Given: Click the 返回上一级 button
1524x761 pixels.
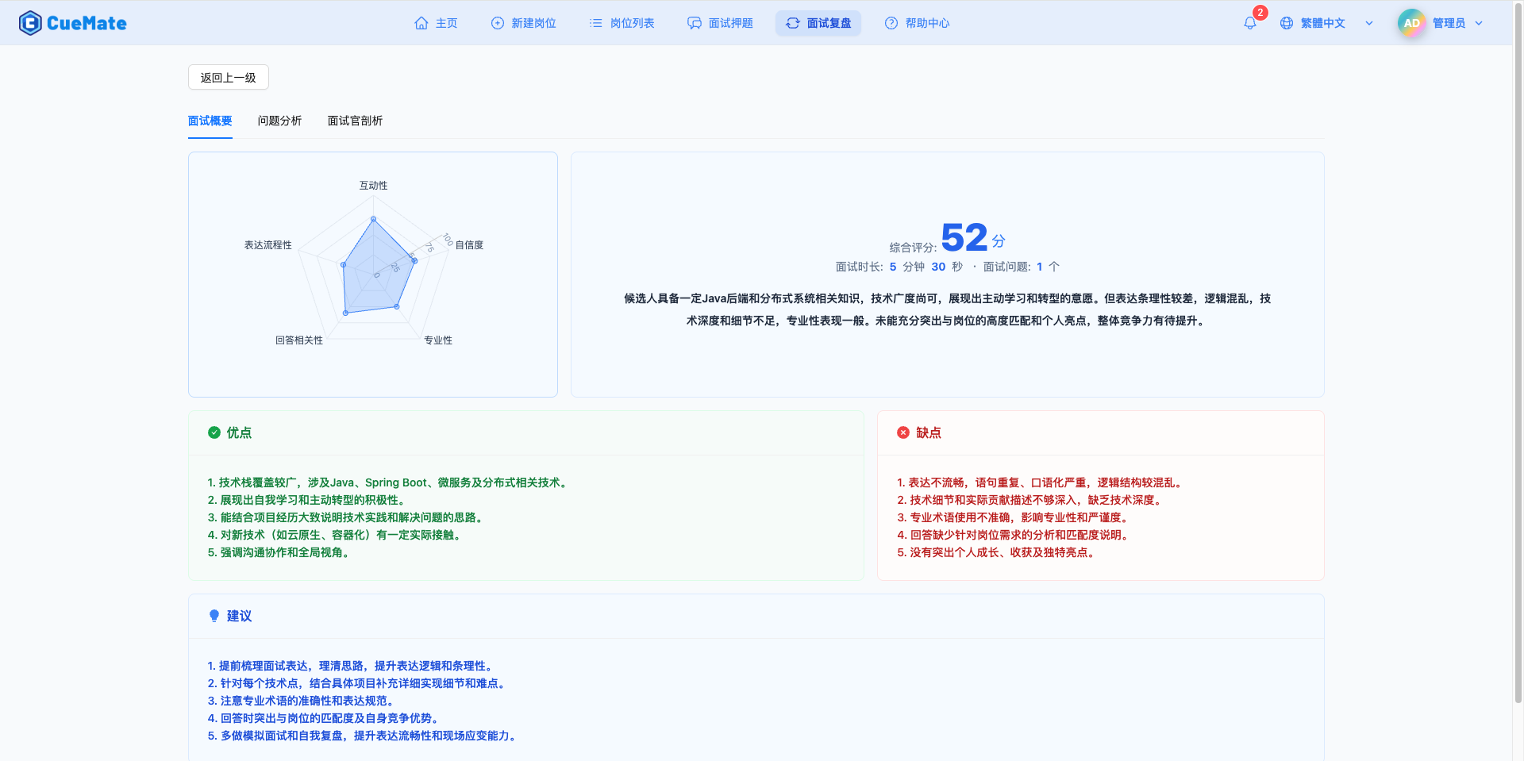Looking at the screenshot, I should (x=229, y=77).
